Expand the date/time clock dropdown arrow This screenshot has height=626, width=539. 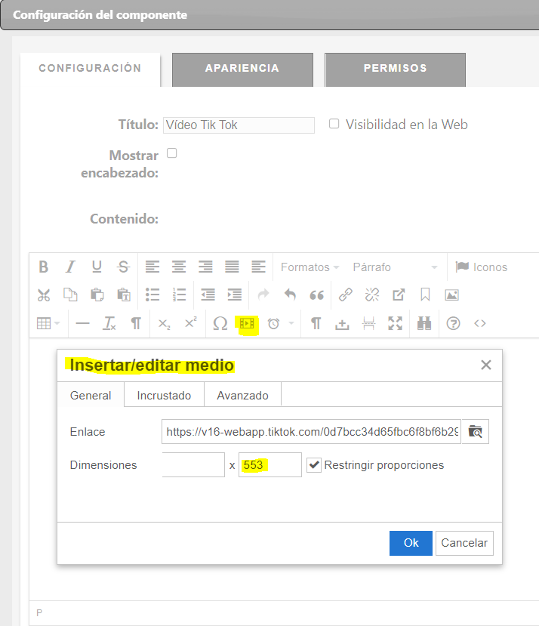(x=291, y=323)
